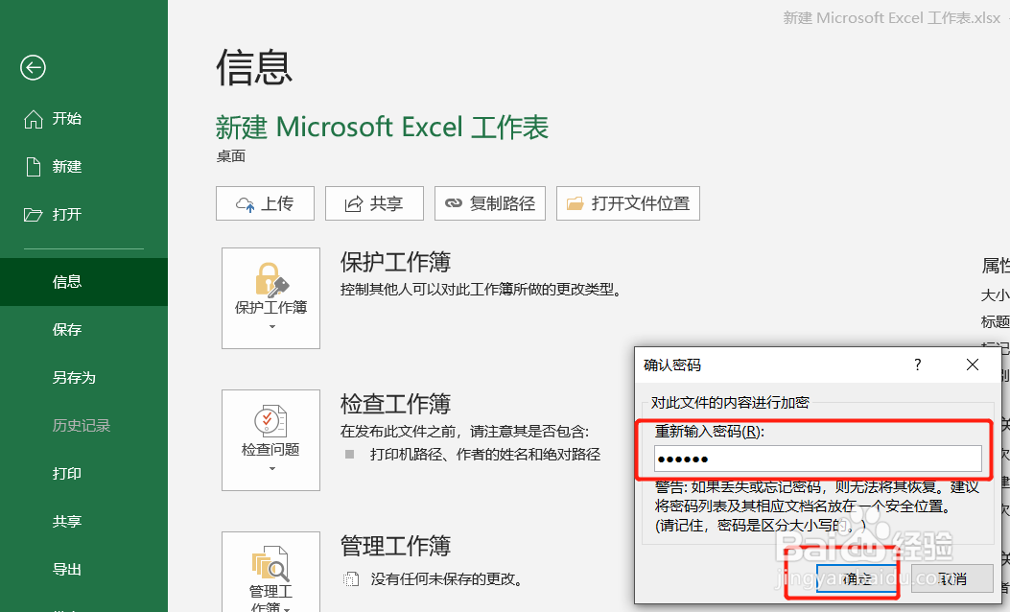Viewport: 1010px width, 612px height.
Task: Click the 检查工作簿 section heading
Action: click(x=395, y=403)
